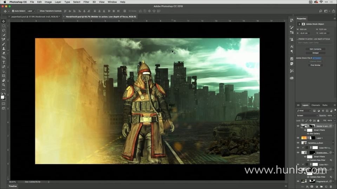Create new fill or adjustment layer

317,187
